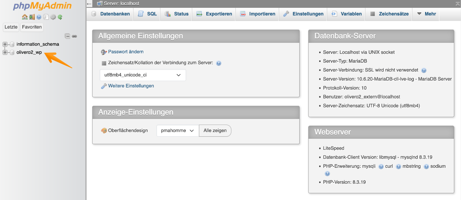Image resolution: width=461 pixels, height=200 pixels.
Task: Click Datenbank-Client Version libmysql text
Action: tap(378, 157)
